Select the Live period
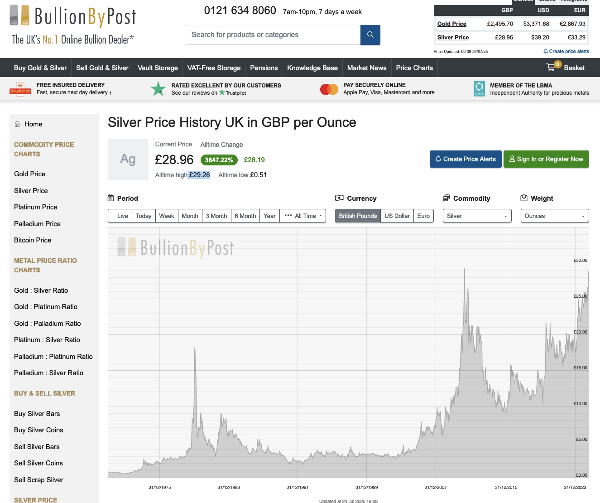Image resolution: width=600 pixels, height=503 pixels. click(x=120, y=216)
